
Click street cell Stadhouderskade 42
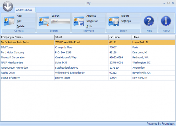click(x=82, y=68)
